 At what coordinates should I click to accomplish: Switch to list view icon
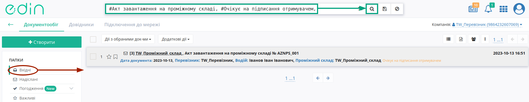[x=448, y=39]
